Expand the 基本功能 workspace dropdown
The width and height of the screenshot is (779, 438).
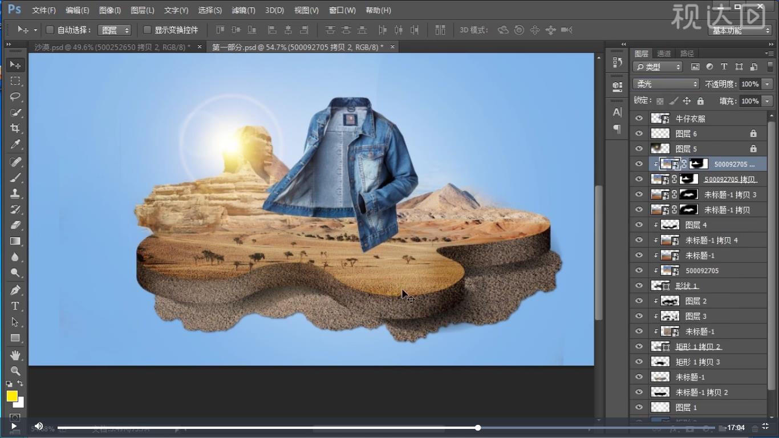(x=740, y=30)
